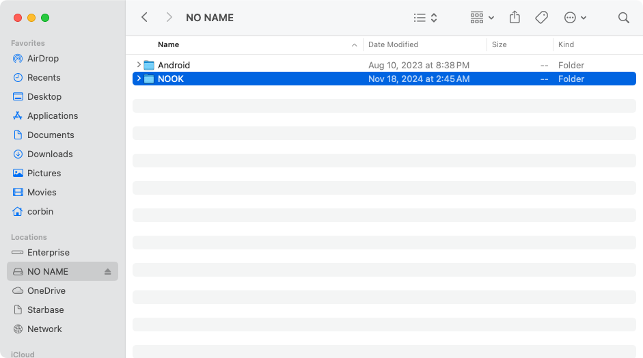
Task: Close the Finder window
Action: point(18,18)
